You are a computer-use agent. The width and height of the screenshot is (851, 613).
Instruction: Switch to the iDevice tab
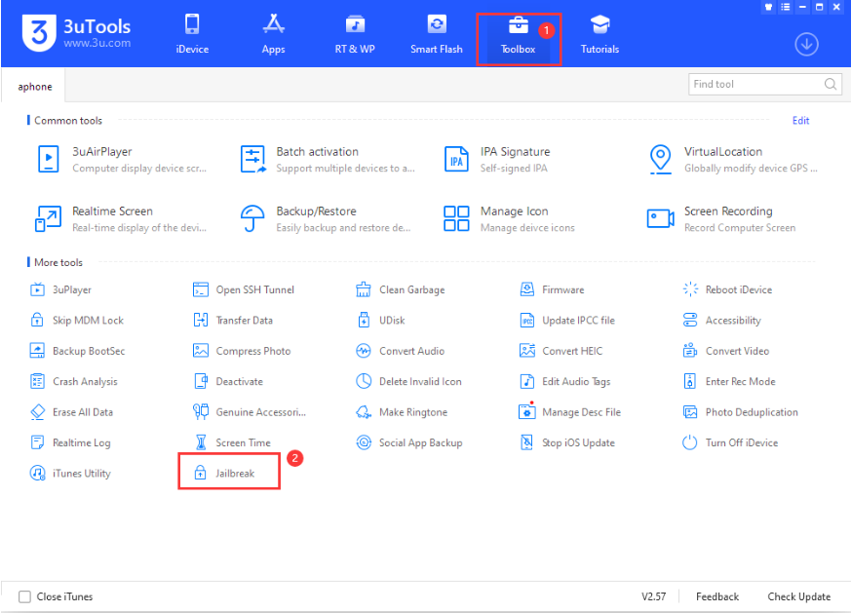[192, 33]
